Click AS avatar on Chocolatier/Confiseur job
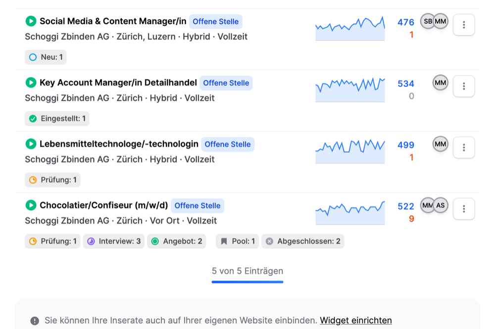Image resolution: width=495 pixels, height=329 pixels. point(441,205)
